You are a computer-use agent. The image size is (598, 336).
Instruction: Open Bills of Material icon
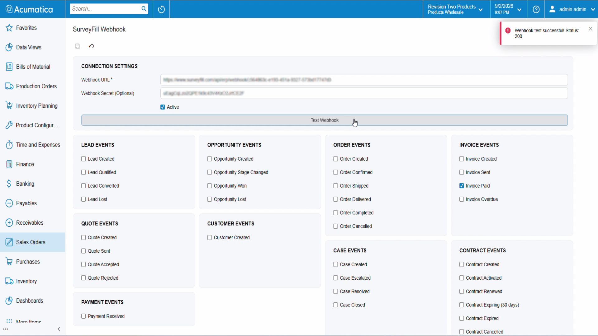pos(9,67)
